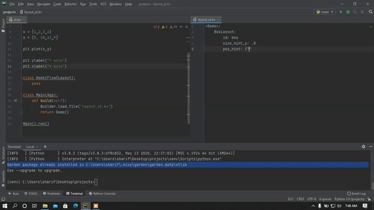Click the CRLF line separator status

click(300, 199)
